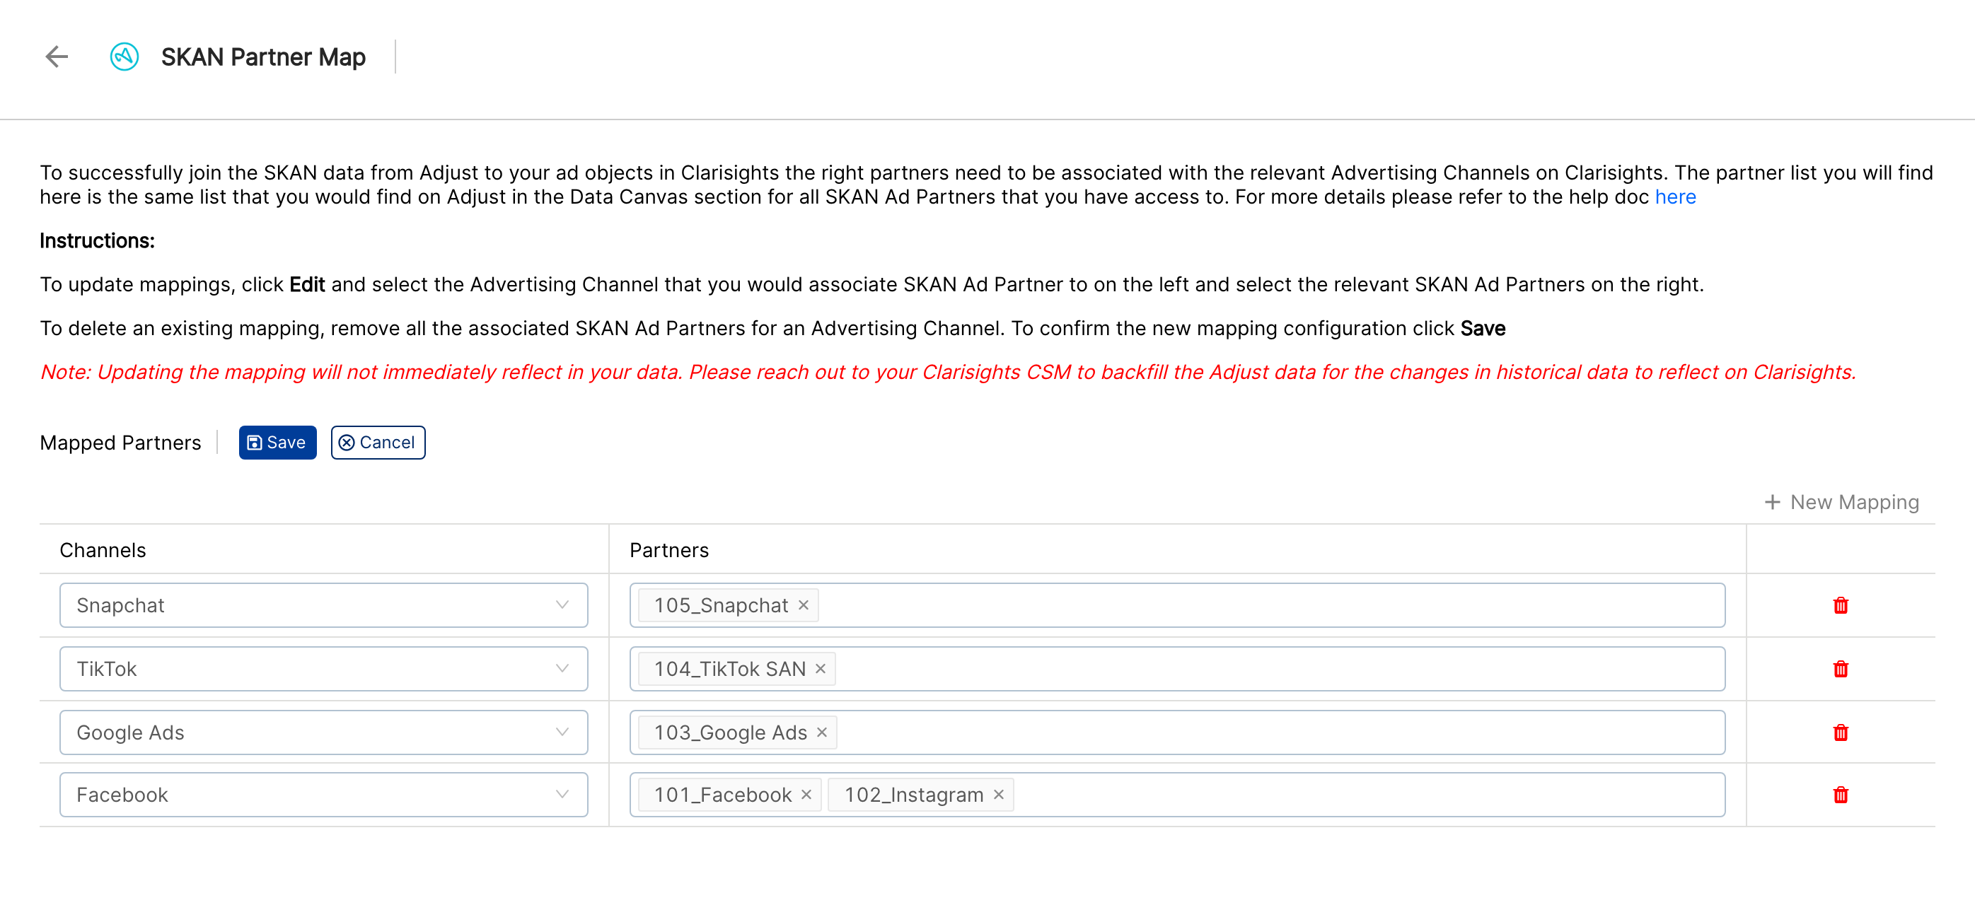Remove the 103_Google Ads partner tag
Image resolution: width=1975 pixels, height=905 pixels.
coord(822,732)
